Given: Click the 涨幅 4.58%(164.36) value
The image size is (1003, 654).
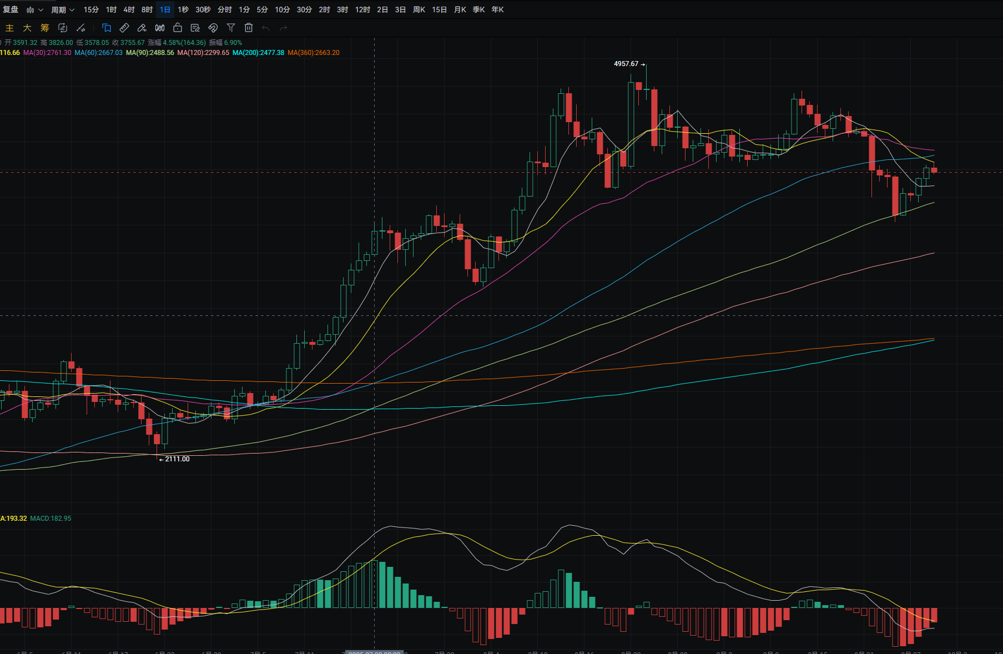Looking at the screenshot, I should tap(177, 43).
